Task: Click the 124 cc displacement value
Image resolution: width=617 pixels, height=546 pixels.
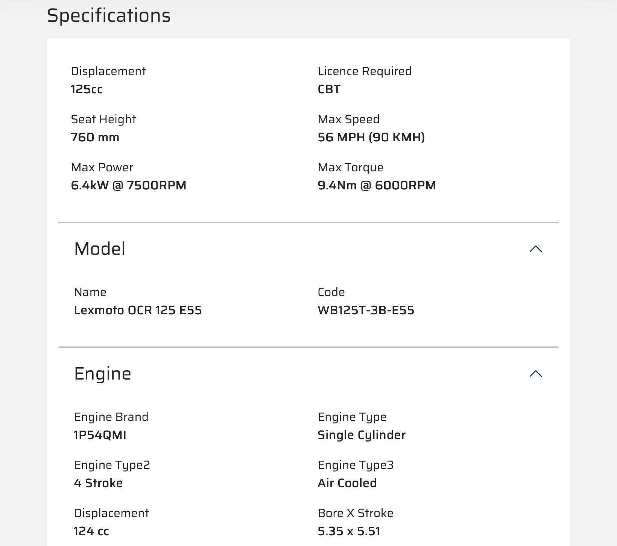Action: click(91, 531)
